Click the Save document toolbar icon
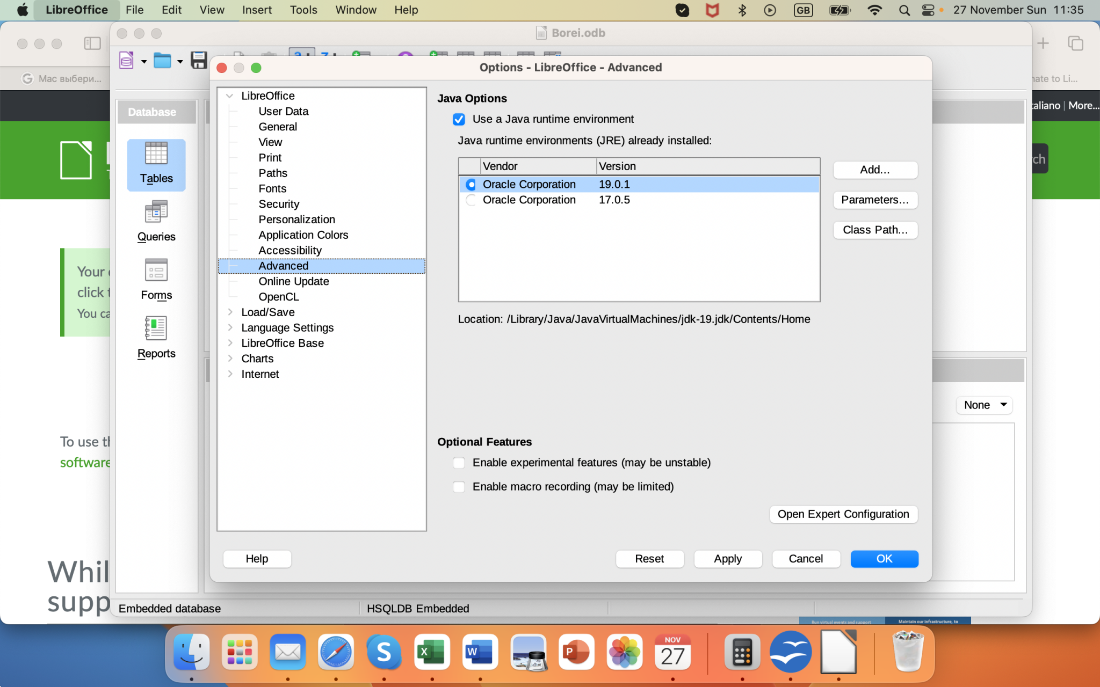 pyautogui.click(x=200, y=60)
